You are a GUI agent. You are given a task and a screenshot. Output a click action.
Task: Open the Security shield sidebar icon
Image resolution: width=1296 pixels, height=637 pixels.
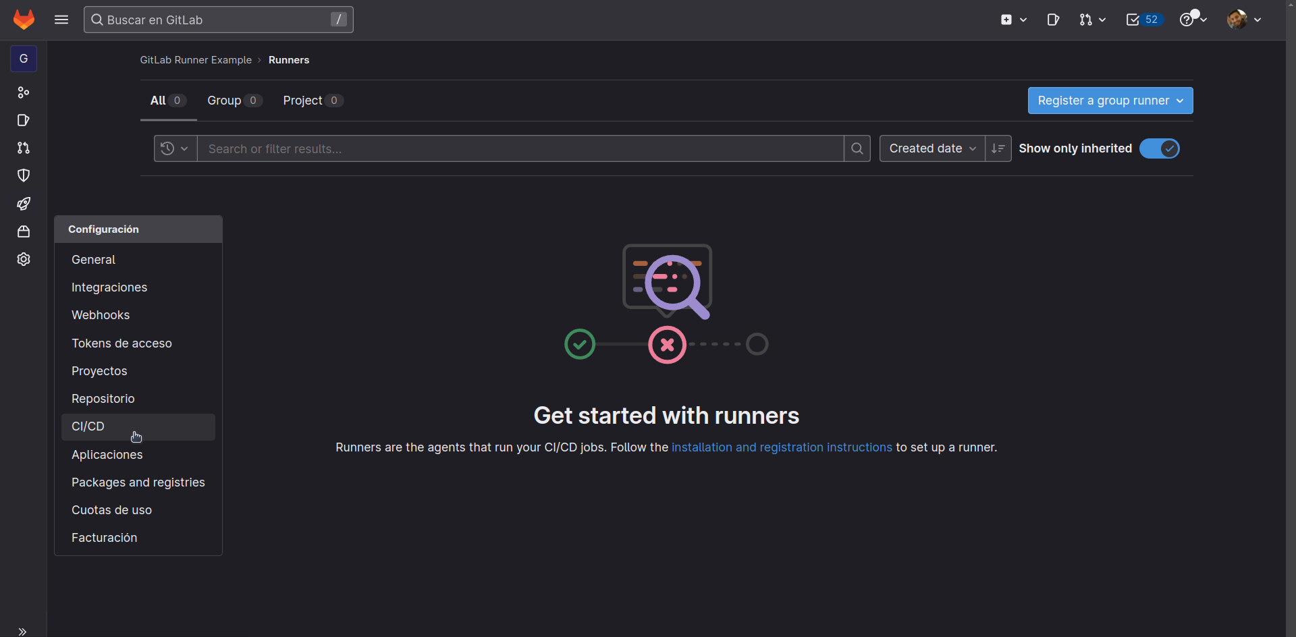click(24, 175)
